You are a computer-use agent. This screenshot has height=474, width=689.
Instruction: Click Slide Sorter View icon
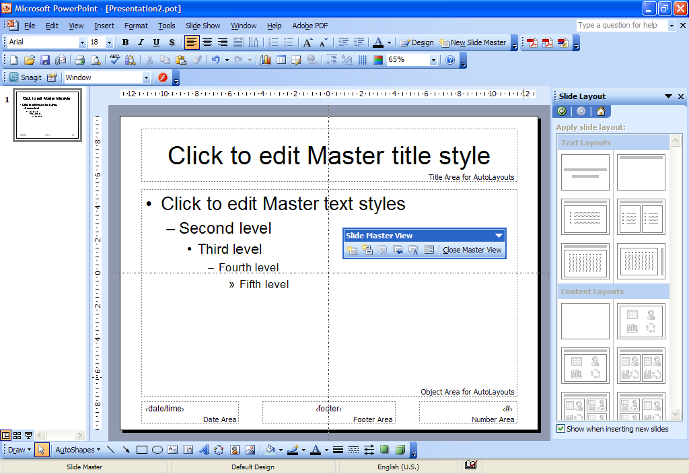click(17, 436)
